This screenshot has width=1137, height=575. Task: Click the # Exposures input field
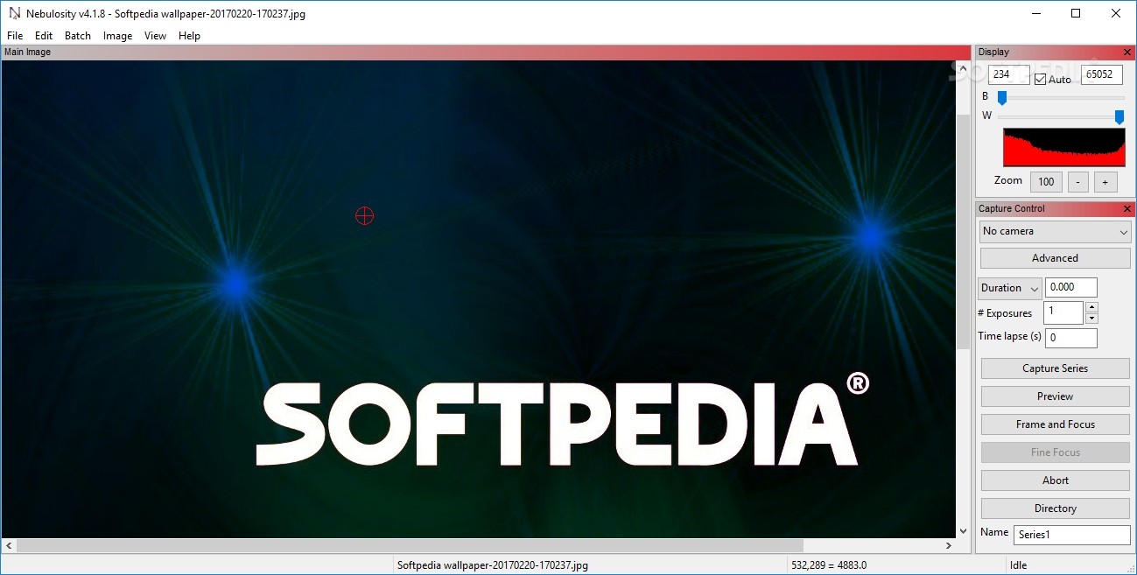coord(1063,312)
